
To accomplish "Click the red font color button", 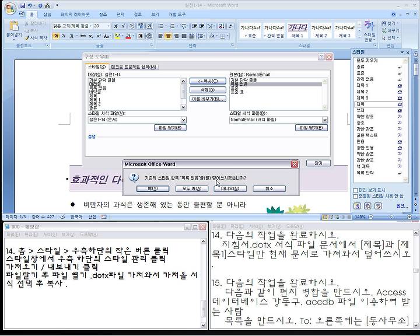I will (128, 36).
